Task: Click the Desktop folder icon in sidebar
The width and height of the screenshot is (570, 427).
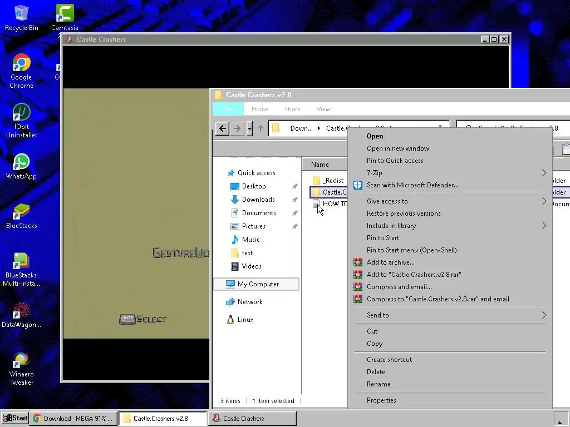Action: [235, 186]
